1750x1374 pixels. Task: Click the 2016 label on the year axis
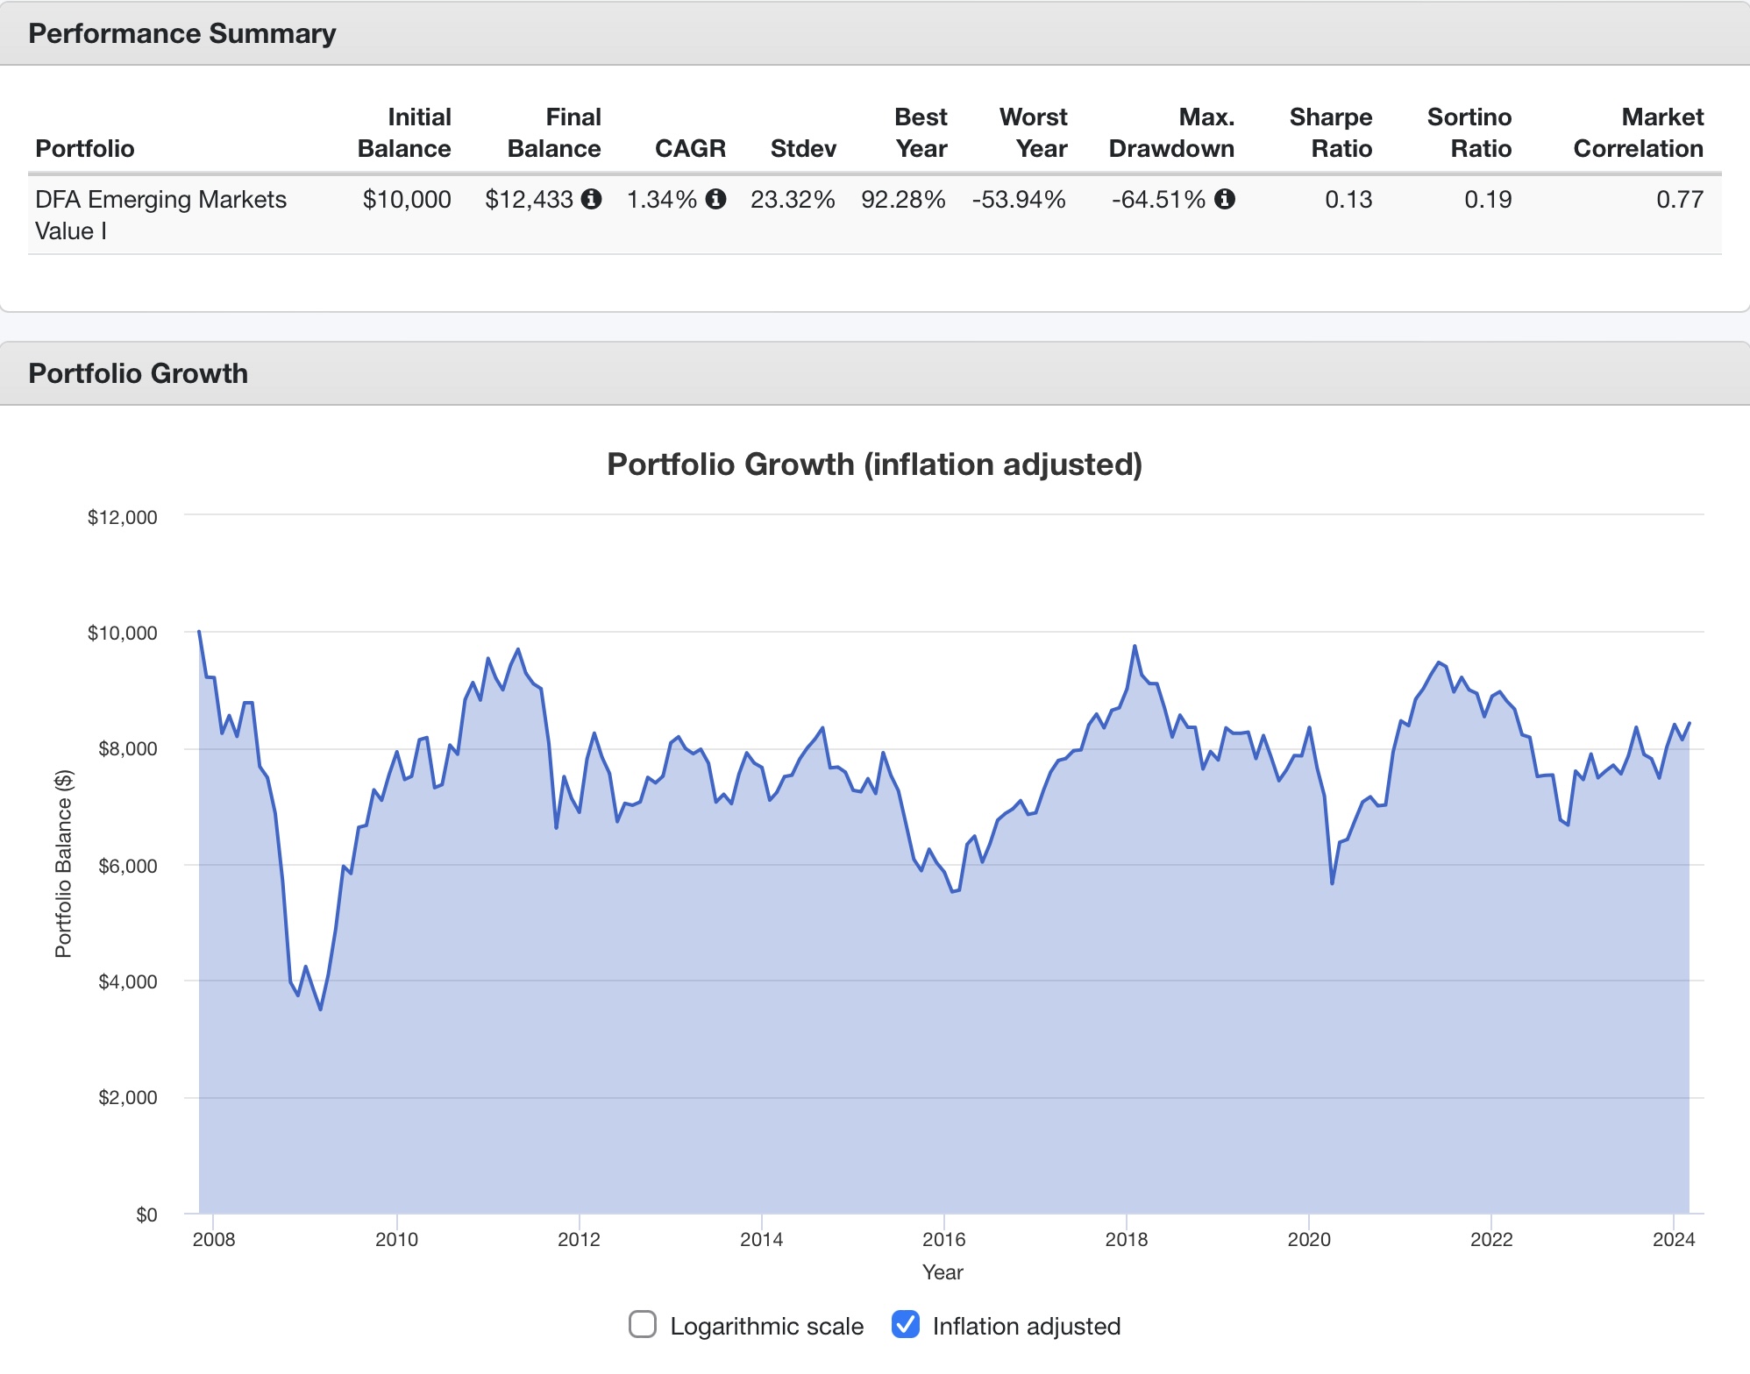[943, 1239]
